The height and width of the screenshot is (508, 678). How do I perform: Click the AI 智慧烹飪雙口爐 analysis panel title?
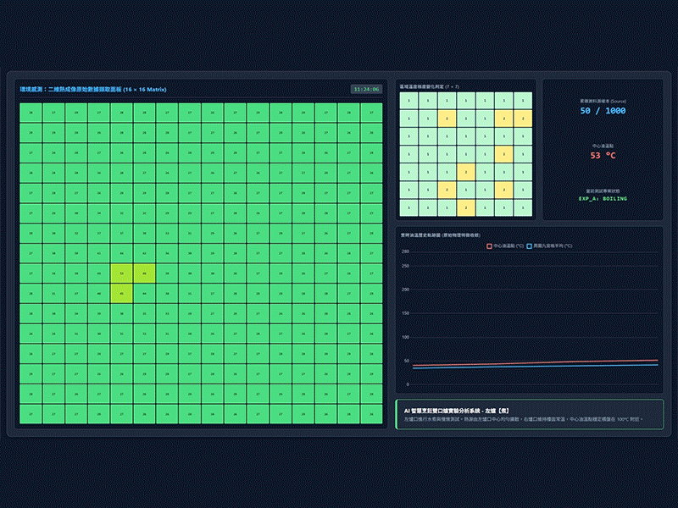coord(457,411)
